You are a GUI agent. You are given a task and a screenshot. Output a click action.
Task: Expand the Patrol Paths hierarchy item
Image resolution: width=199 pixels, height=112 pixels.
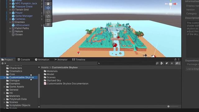pyautogui.click(x=10, y=28)
